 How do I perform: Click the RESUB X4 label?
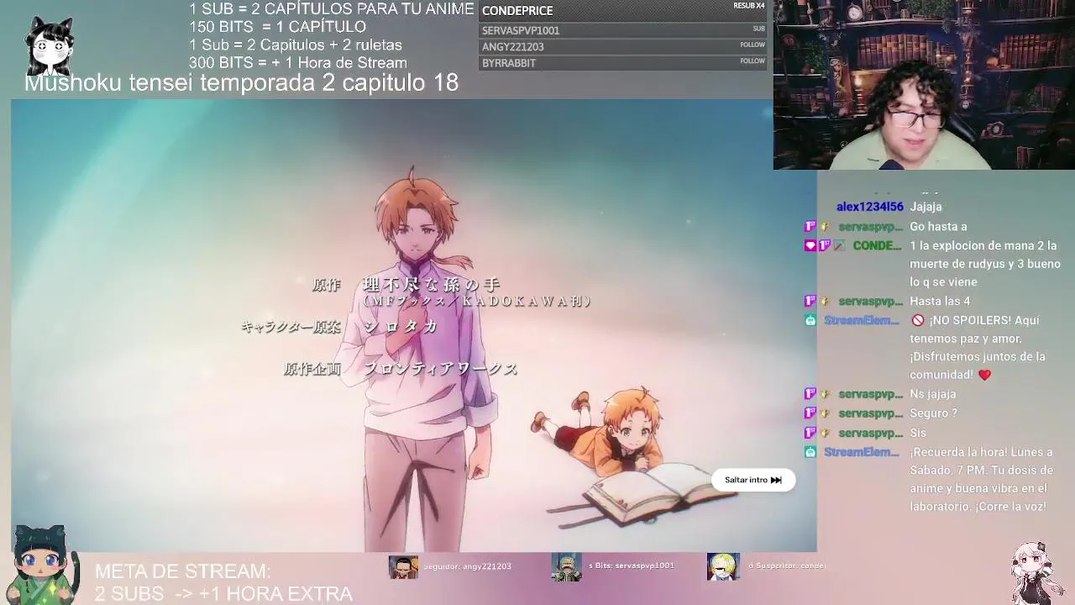pyautogui.click(x=749, y=6)
